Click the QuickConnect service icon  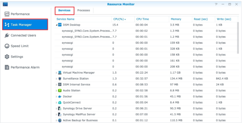tap(60, 102)
